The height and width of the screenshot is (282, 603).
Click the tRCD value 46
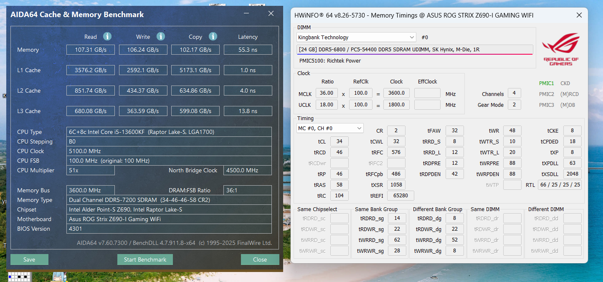click(340, 152)
